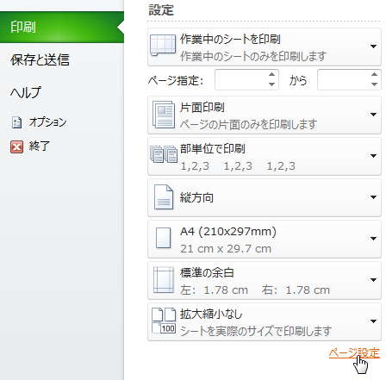The height and width of the screenshot is (380, 386).
Task: Open the 保存と送信 menu item
Action: pyautogui.click(x=40, y=59)
